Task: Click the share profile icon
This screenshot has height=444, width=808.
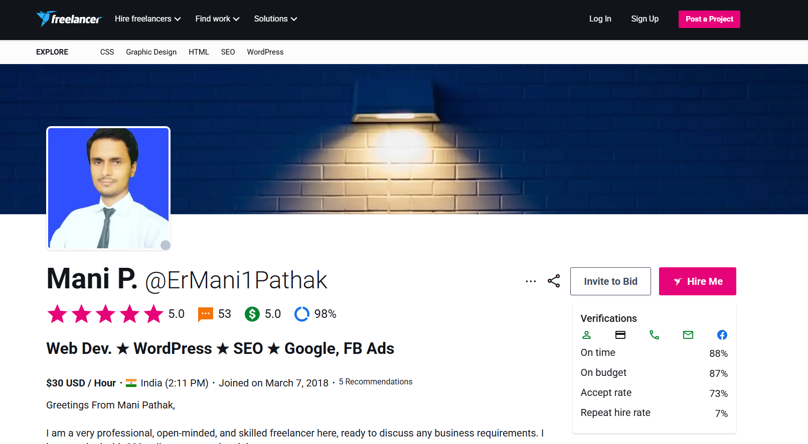Action: [554, 281]
